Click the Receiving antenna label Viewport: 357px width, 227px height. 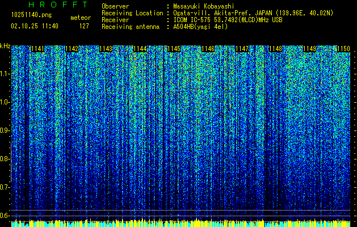pyautogui.click(x=131, y=27)
